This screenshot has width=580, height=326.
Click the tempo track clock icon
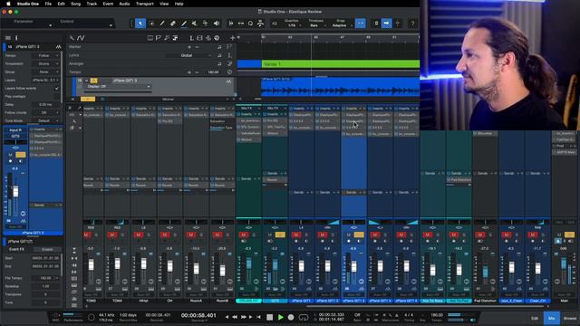[x=229, y=72]
